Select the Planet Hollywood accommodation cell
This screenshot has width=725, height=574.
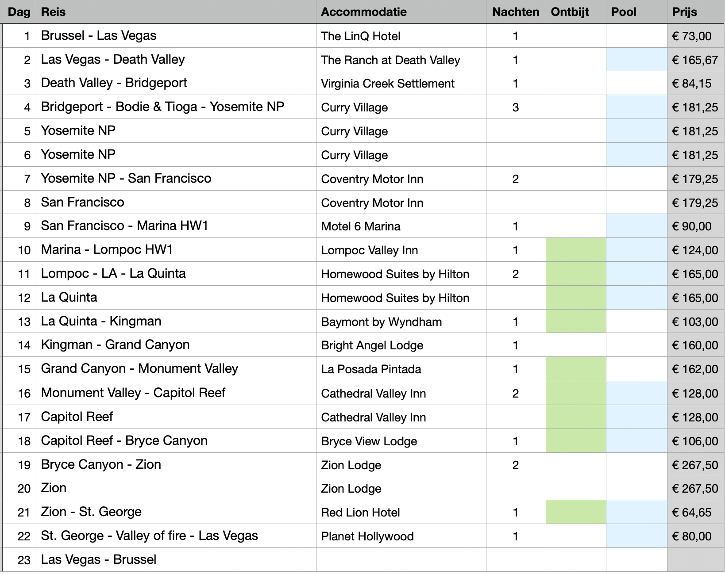(367, 536)
